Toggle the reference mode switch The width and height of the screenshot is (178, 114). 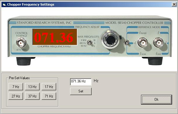[127, 43]
